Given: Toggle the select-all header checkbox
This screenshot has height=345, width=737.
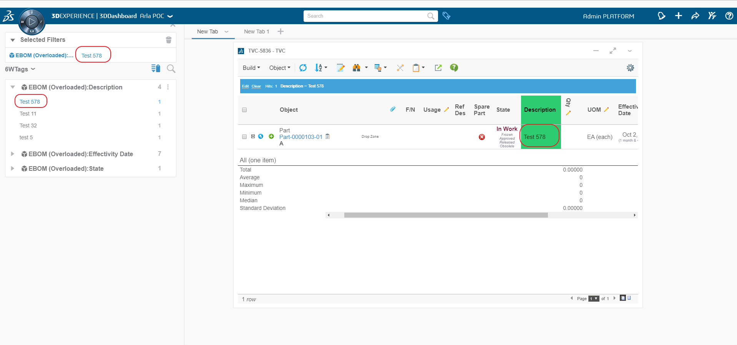Looking at the screenshot, I should tap(244, 110).
